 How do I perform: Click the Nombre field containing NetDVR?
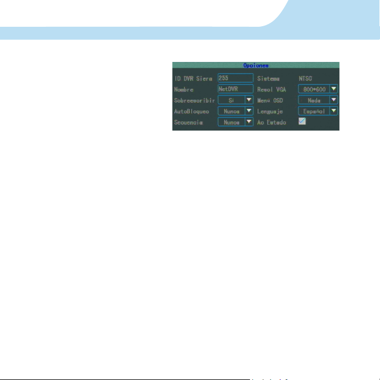235,89
